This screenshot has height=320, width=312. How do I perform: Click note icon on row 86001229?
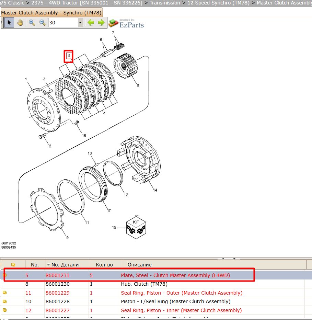click(x=4, y=293)
